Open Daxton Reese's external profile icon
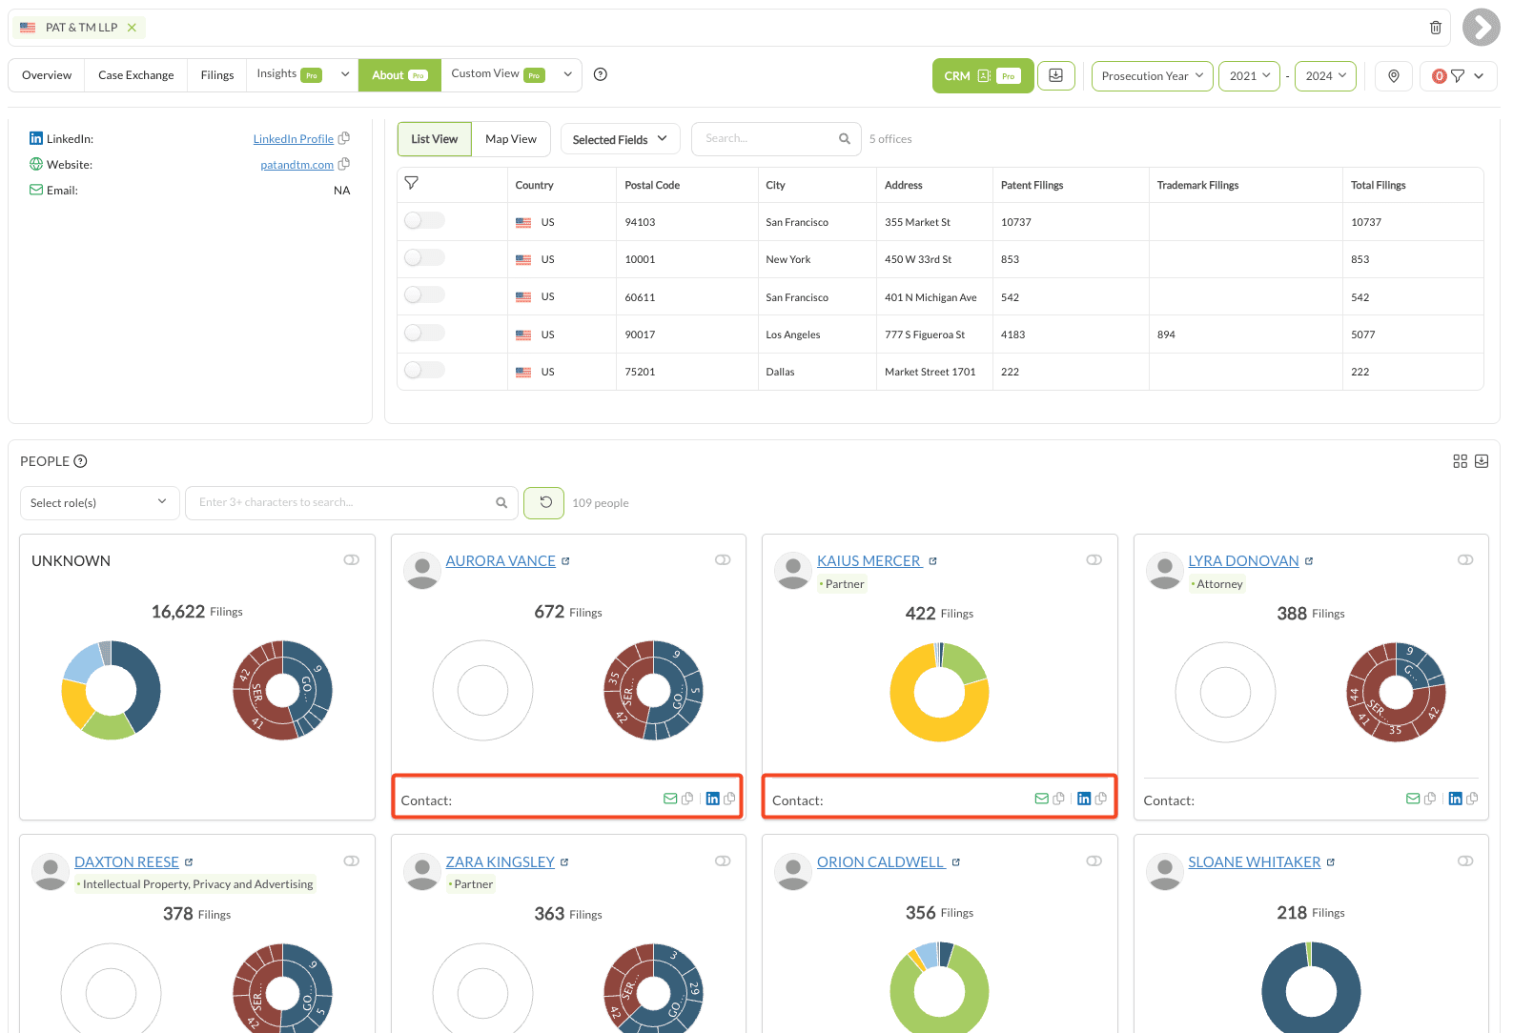Screen dimensions: 1513x1033 click(189, 862)
